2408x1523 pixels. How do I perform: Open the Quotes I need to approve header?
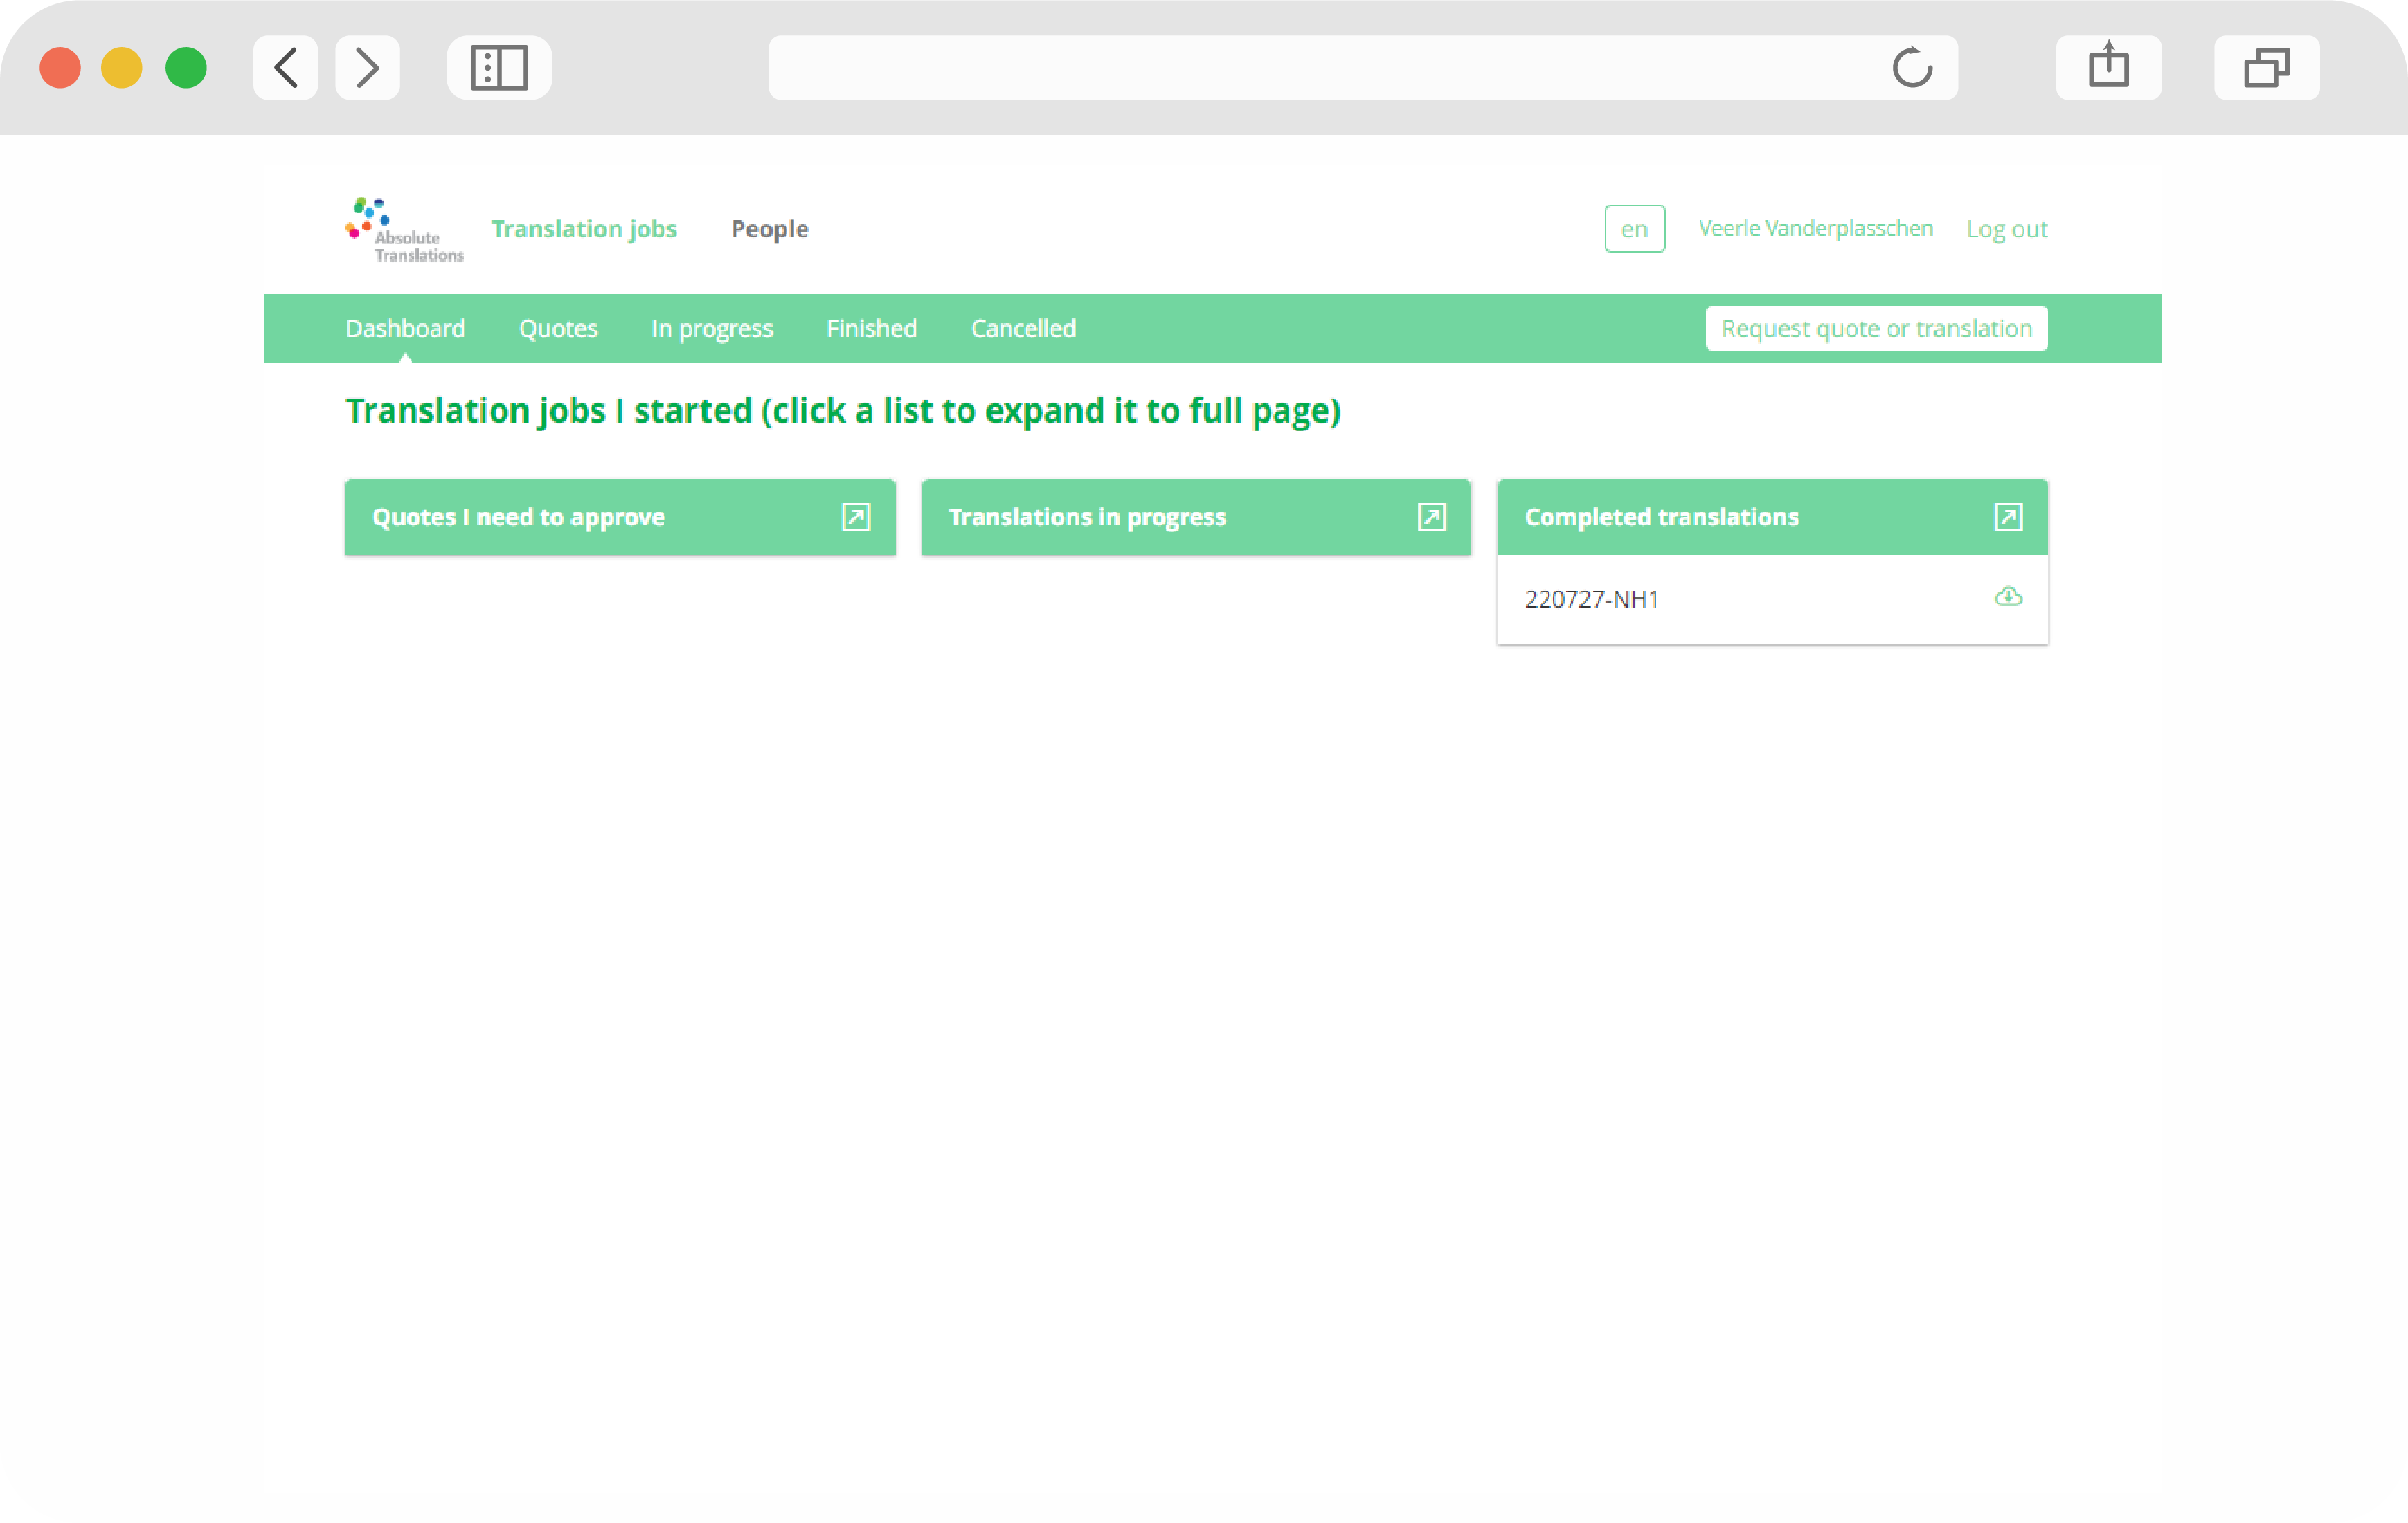(x=620, y=517)
